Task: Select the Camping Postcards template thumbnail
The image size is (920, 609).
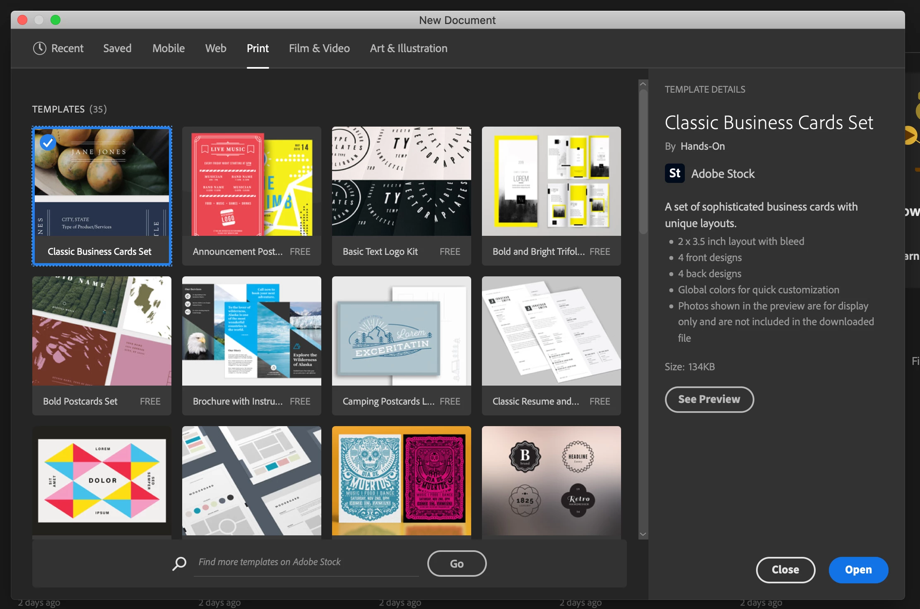Action: point(401,331)
